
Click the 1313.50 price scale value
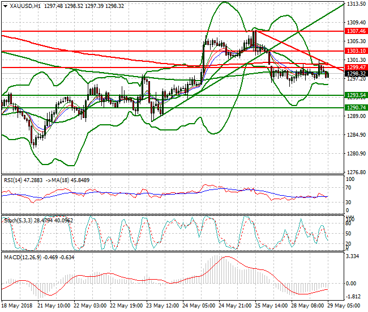click(356, 4)
